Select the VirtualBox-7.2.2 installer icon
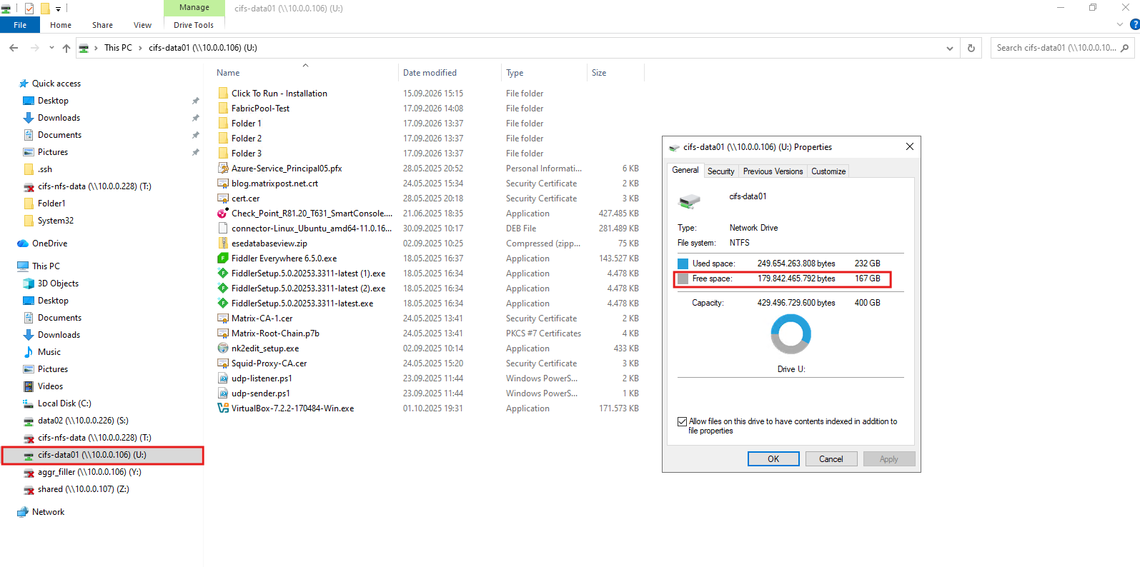1140x567 pixels. point(223,408)
